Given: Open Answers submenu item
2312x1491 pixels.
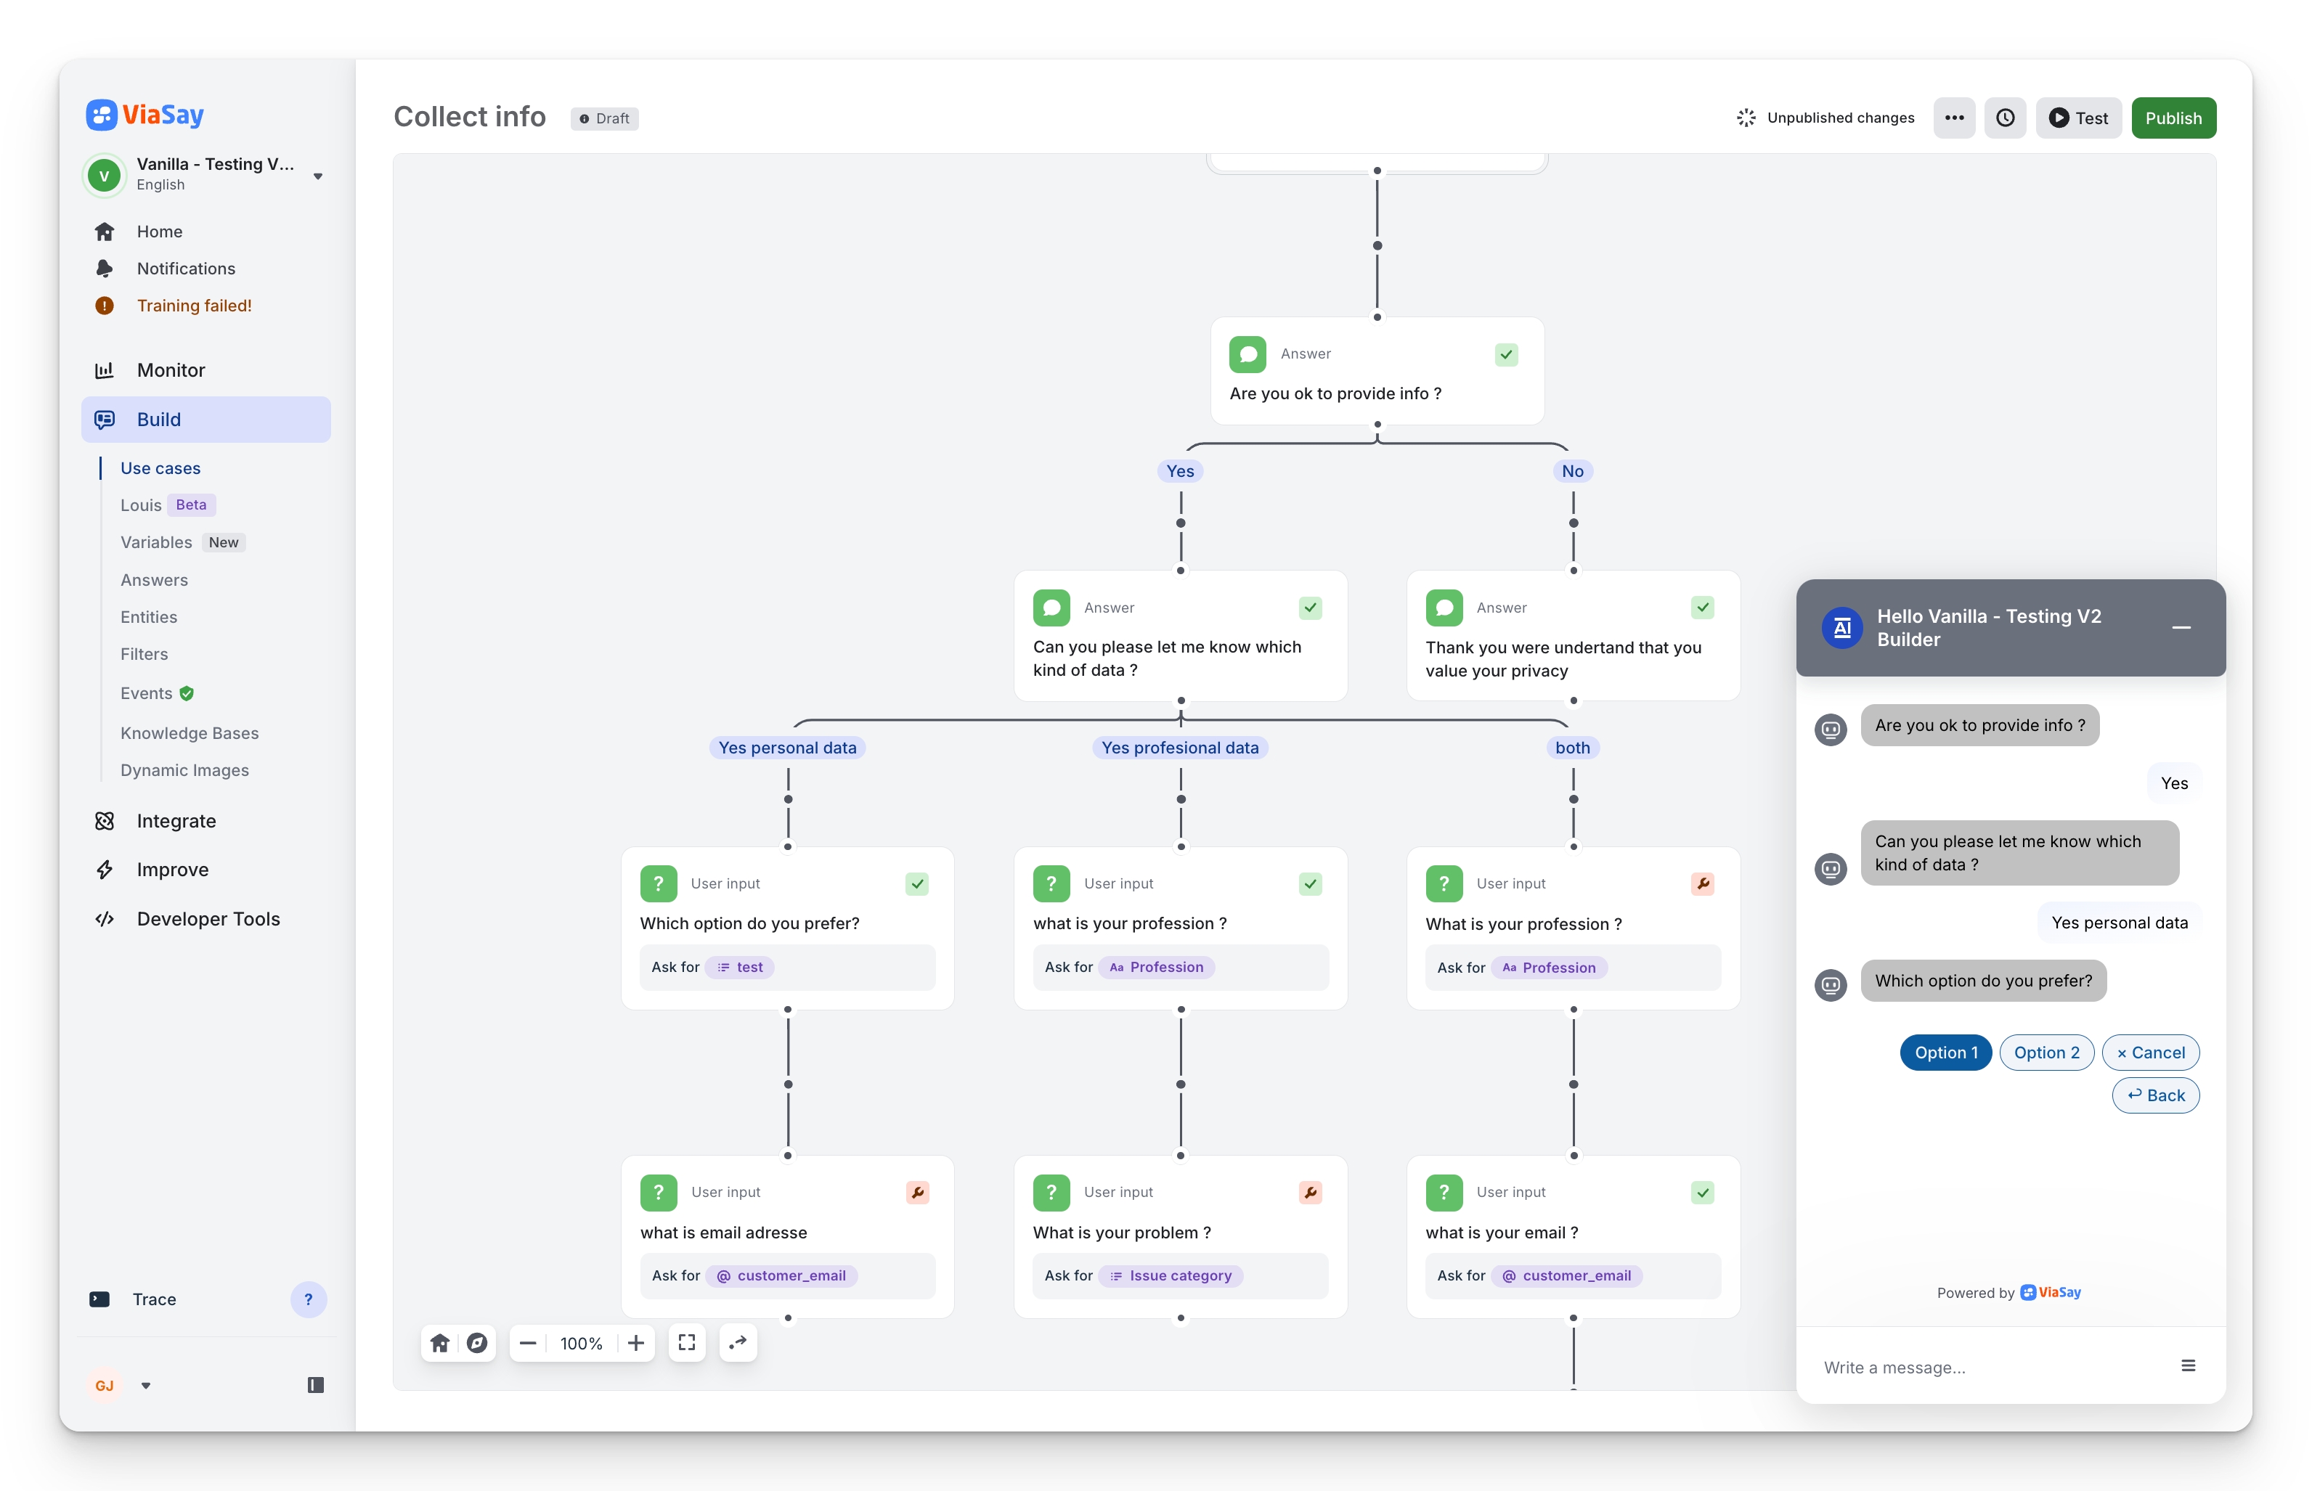Looking at the screenshot, I should [154, 580].
